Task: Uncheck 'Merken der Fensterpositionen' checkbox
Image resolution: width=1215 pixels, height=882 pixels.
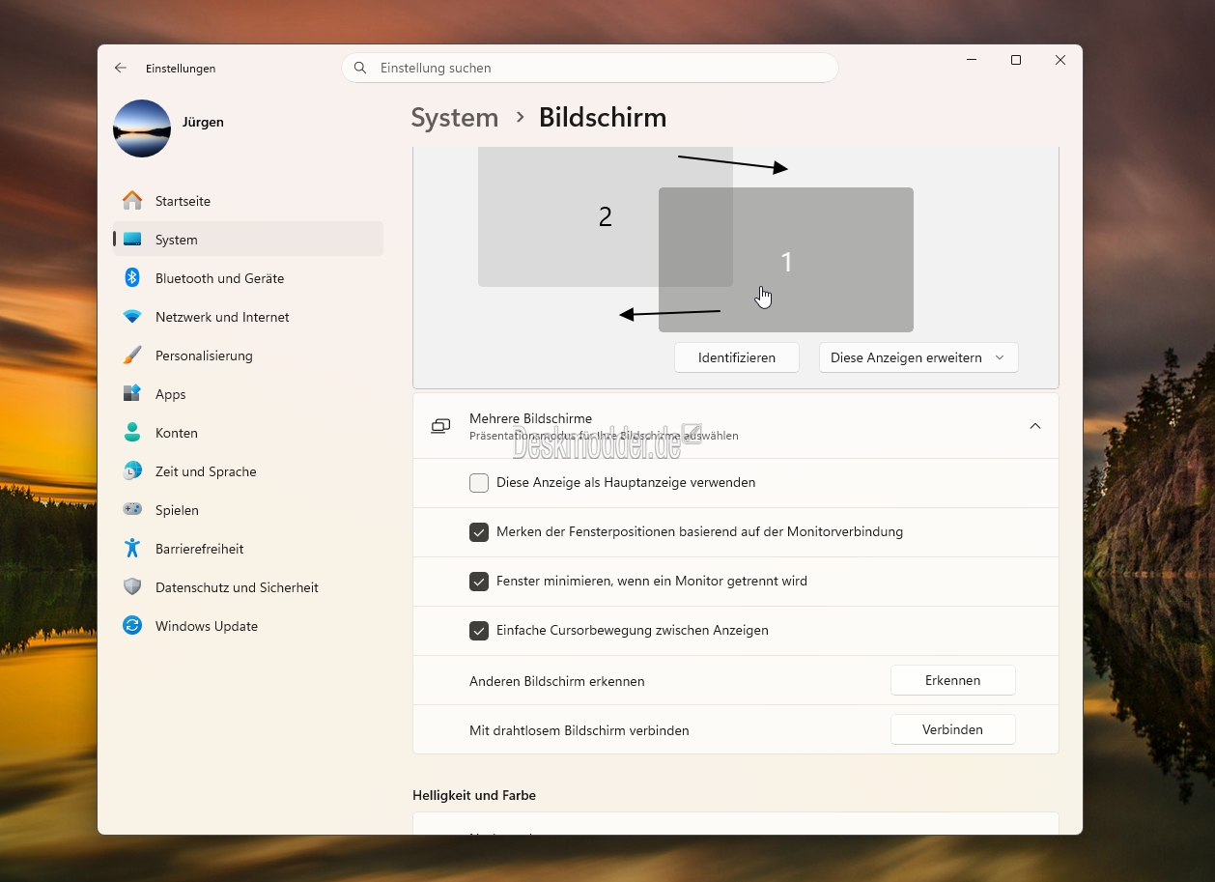Action: click(x=479, y=532)
